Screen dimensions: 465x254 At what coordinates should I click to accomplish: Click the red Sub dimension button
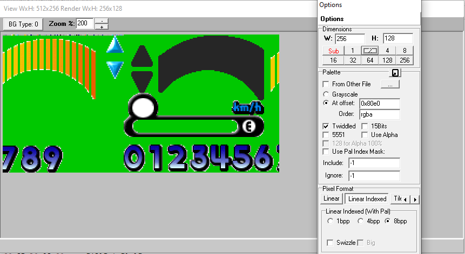click(x=333, y=51)
